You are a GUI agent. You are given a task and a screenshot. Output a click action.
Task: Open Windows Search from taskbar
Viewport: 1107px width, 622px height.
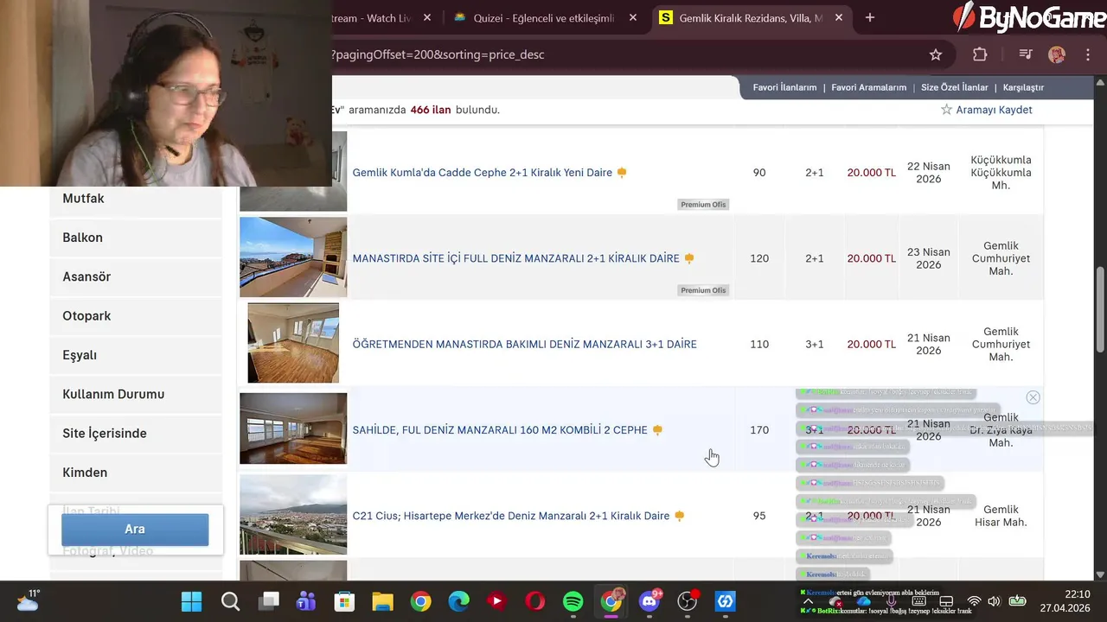tap(230, 601)
